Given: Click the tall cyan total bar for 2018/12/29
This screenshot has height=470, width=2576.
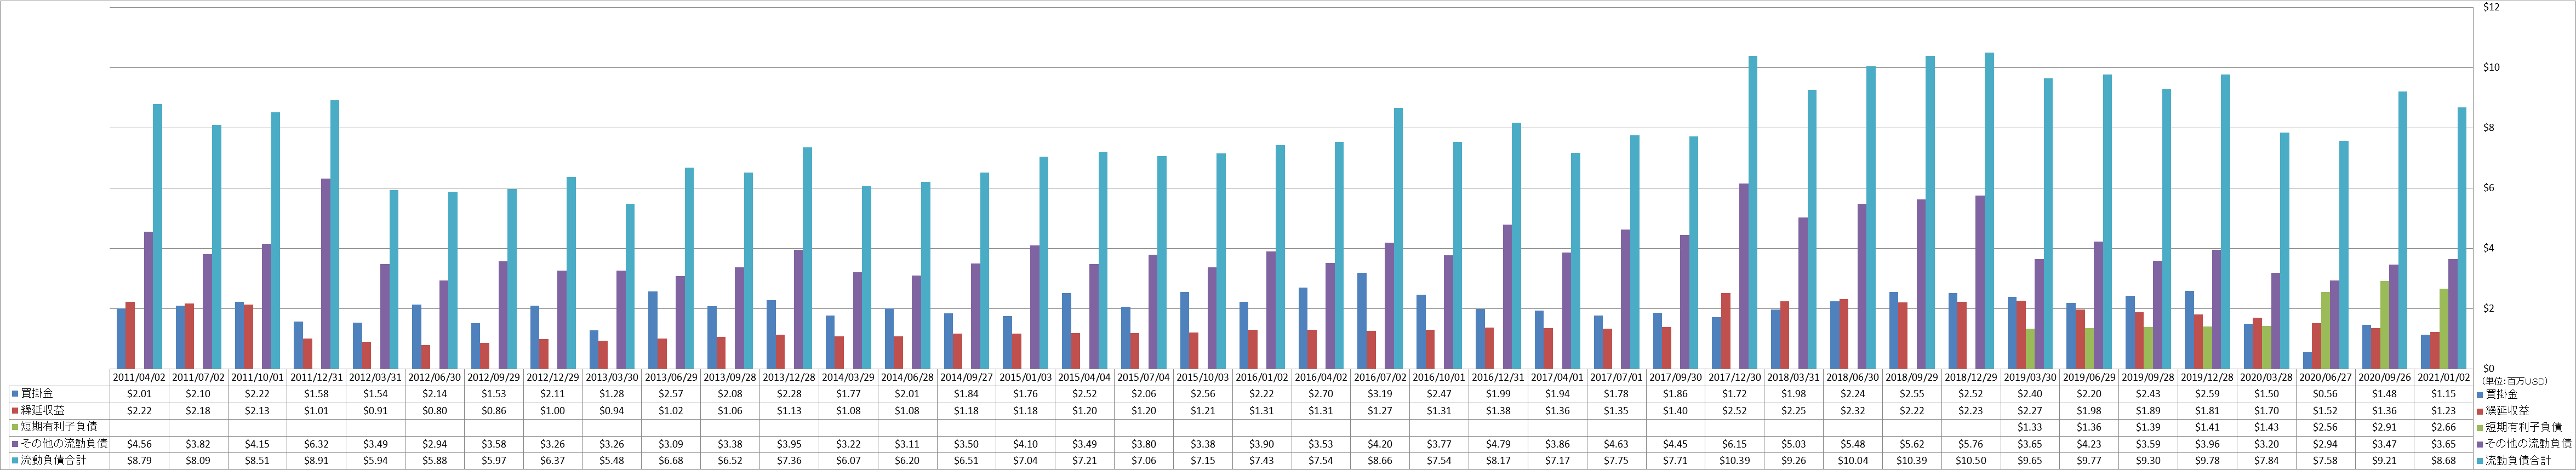Looking at the screenshot, I should [x=1989, y=210].
